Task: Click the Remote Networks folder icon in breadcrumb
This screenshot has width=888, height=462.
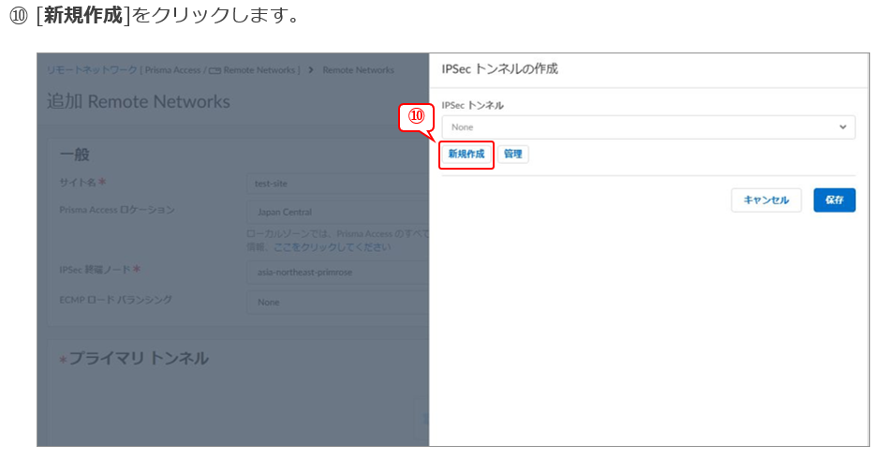Action: coord(215,71)
